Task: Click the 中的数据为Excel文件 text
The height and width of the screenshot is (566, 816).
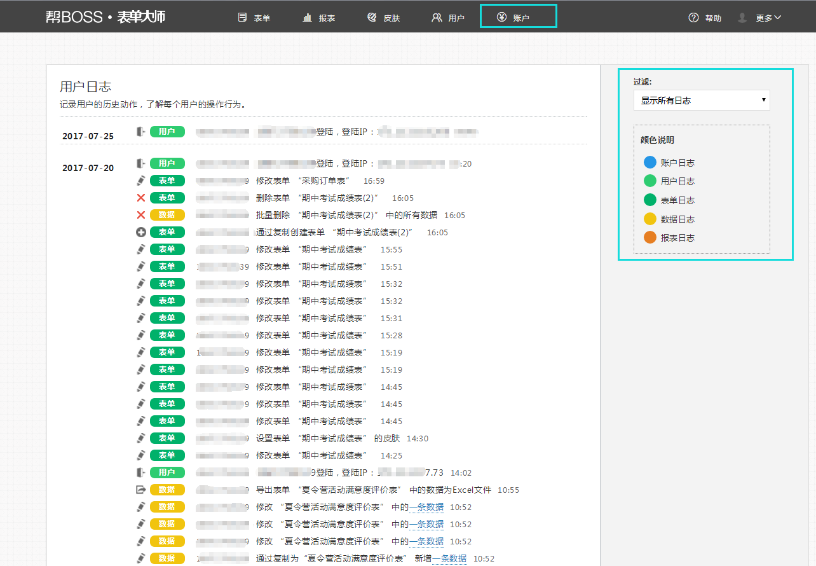Action: tap(450, 490)
